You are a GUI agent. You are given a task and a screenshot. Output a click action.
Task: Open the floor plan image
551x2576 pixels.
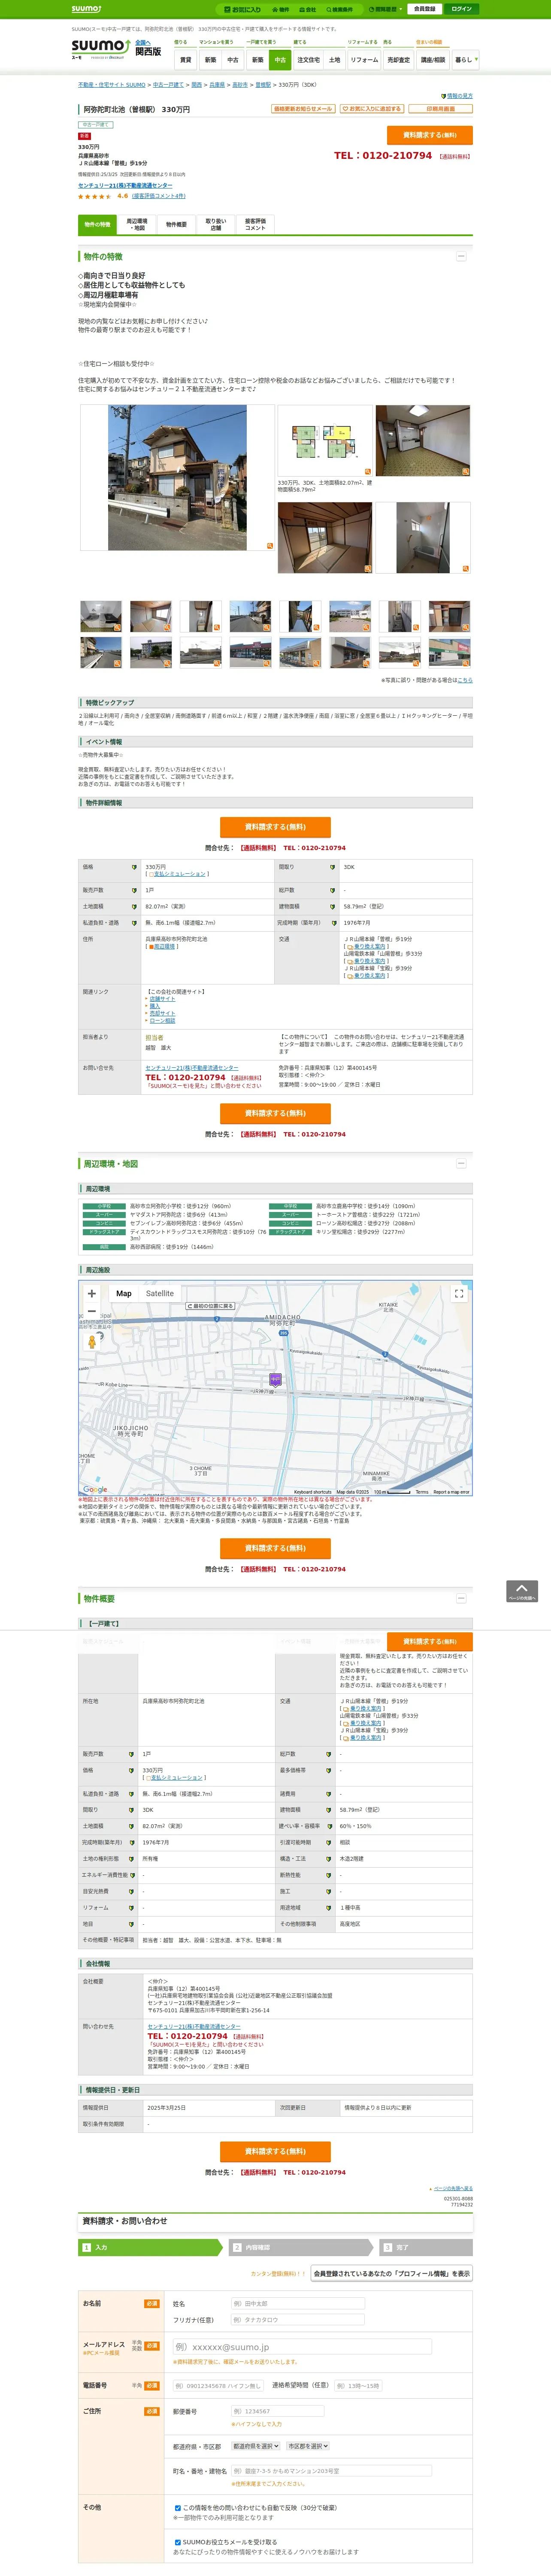coord(324,440)
